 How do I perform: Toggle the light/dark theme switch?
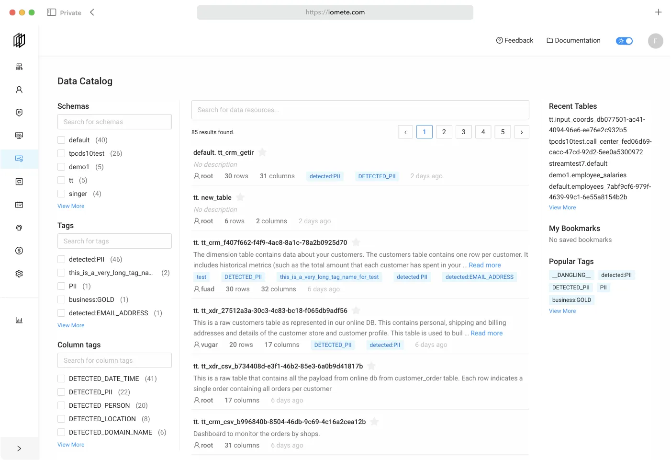click(624, 41)
